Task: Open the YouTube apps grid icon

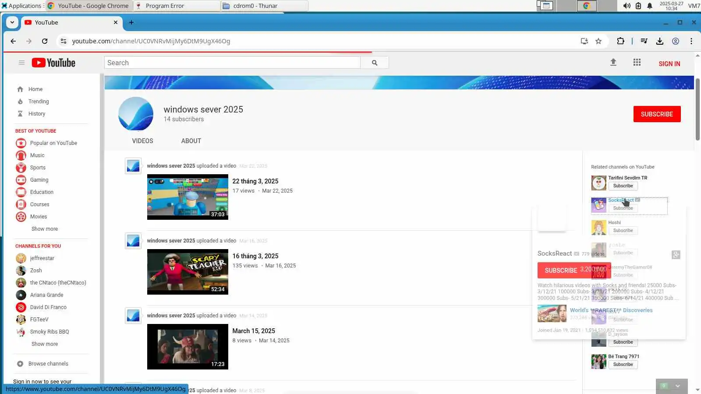Action: click(637, 63)
